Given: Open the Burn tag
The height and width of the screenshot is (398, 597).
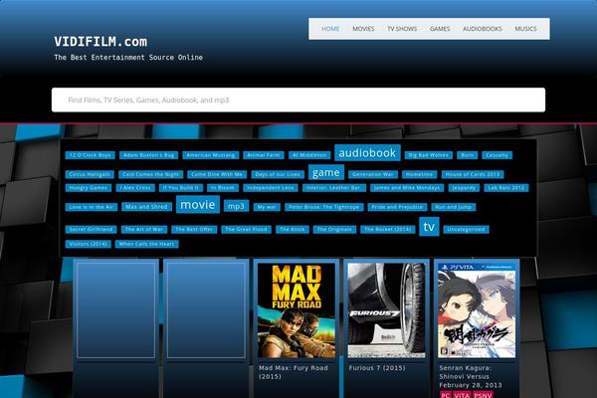Looking at the screenshot, I should 468,155.
